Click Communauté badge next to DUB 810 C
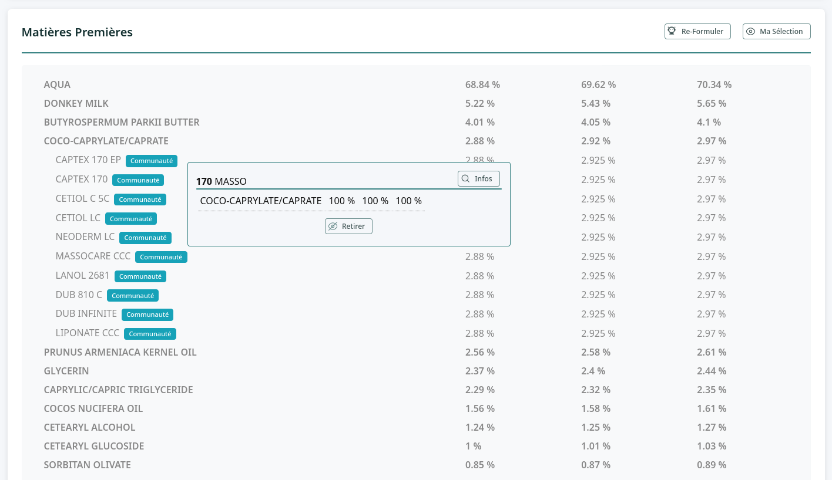The width and height of the screenshot is (832, 480). click(133, 296)
